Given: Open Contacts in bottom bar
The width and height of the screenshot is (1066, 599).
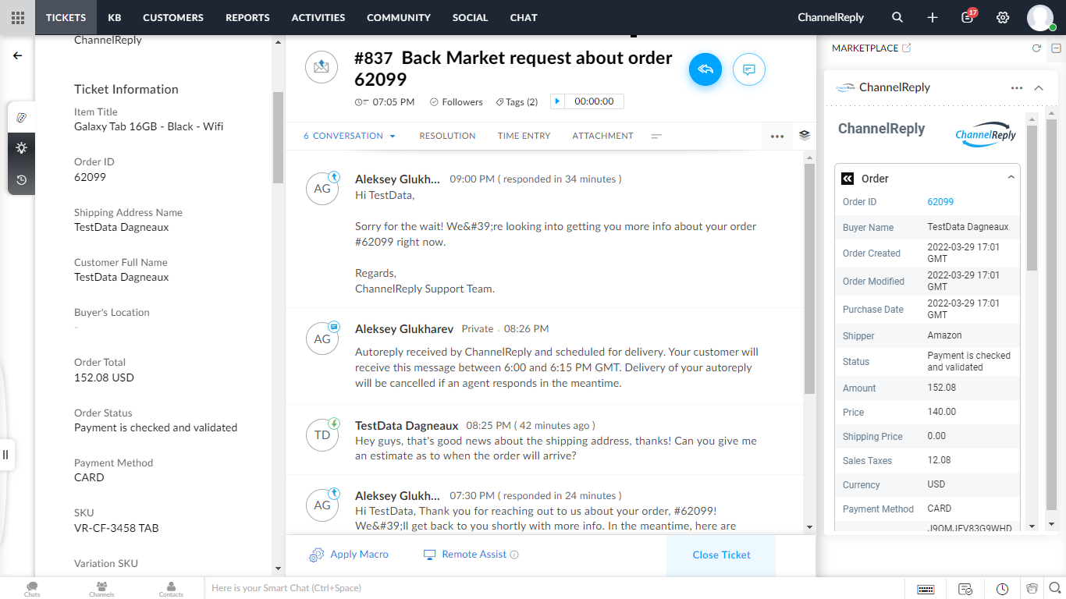Looking at the screenshot, I should (x=171, y=589).
